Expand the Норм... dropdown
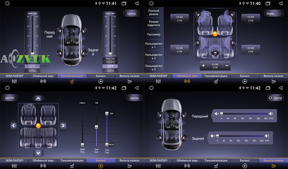The height and width of the screenshot is (169, 288). tap(273, 14)
